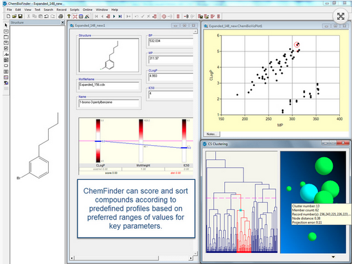Go to previous record arrow
This screenshot has width=352, height=264.
[x=102, y=16]
